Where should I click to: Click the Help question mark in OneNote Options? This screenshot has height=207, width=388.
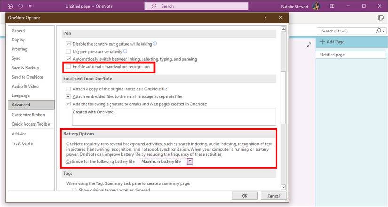(x=265, y=17)
